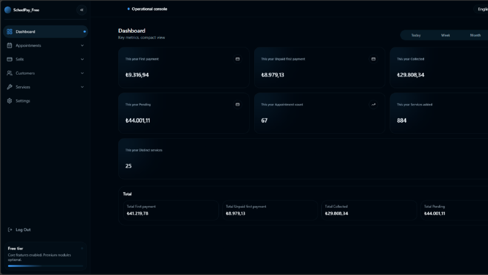
Task: Click the Log Out button
Action: pos(19,230)
